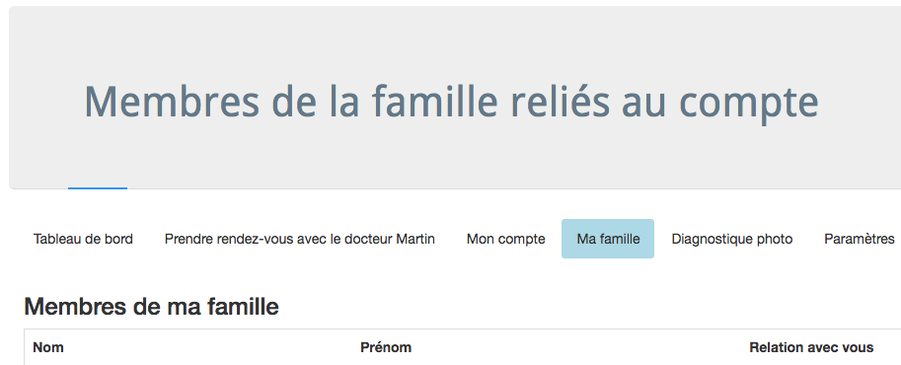Select Prendre rendez-vous avec le docteur Martin
Screen dimensions: 901x365
pyautogui.click(x=299, y=239)
